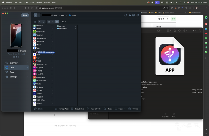Click the Close button in sidebar
Viewport: 209px width, 136px height.
pos(25,15)
